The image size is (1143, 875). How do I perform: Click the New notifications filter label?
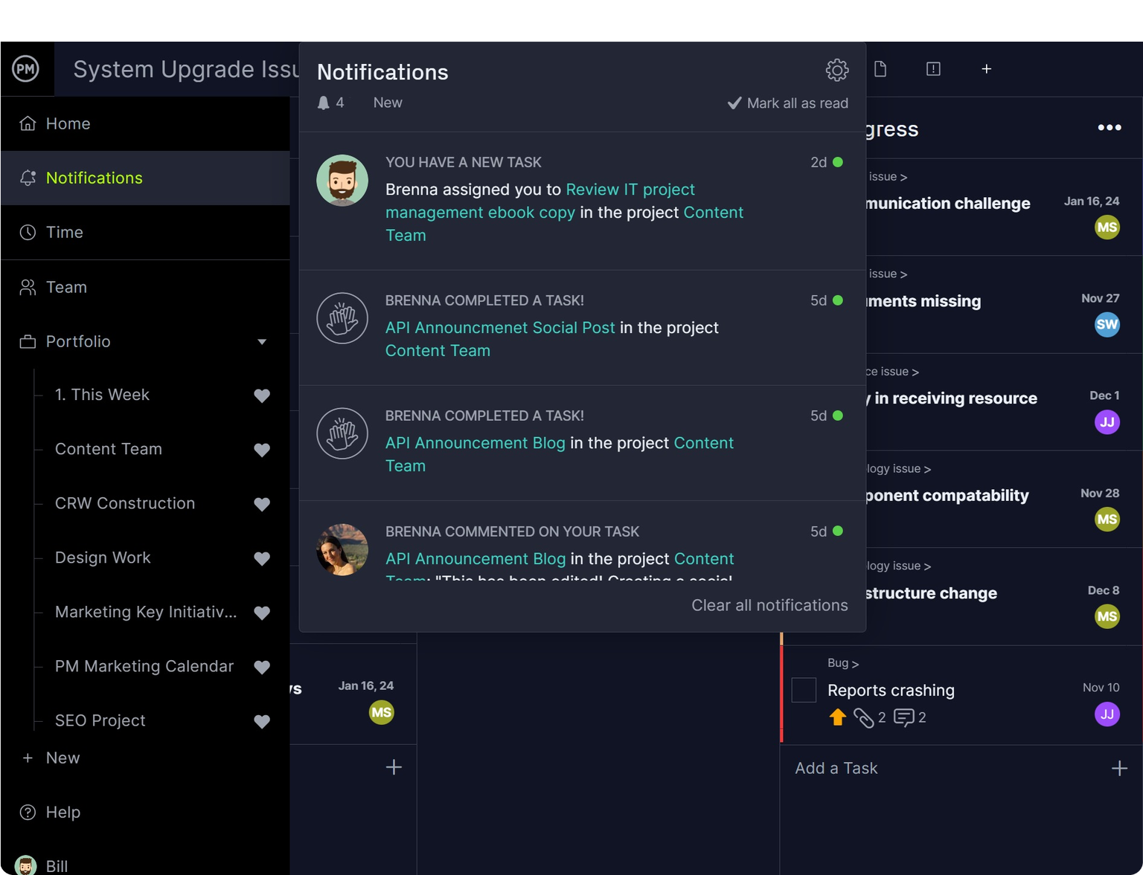pos(388,103)
